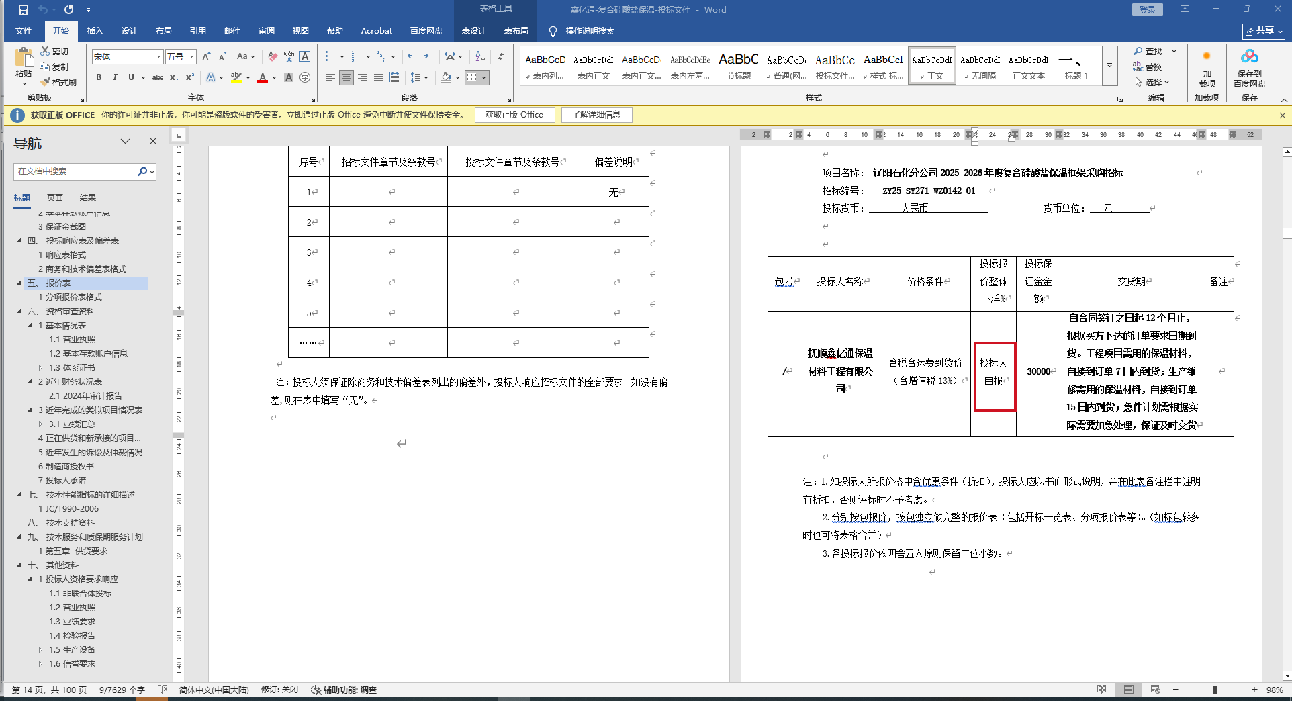This screenshot has width=1292, height=701.
Task: Open the paragraph dialog launcher in 段落 group
Action: (x=508, y=99)
